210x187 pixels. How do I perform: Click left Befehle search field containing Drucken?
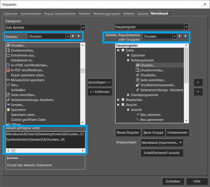pyautogui.click(x=47, y=36)
